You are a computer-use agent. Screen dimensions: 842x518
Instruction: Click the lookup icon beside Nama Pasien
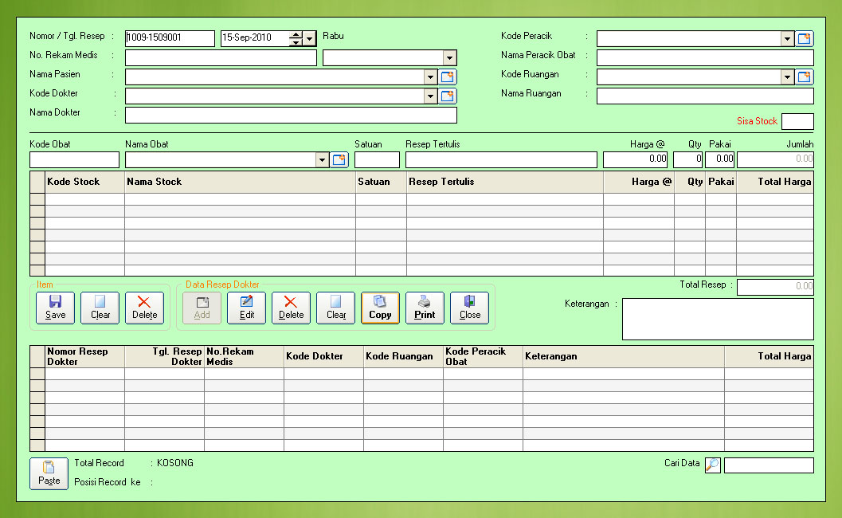(x=448, y=77)
